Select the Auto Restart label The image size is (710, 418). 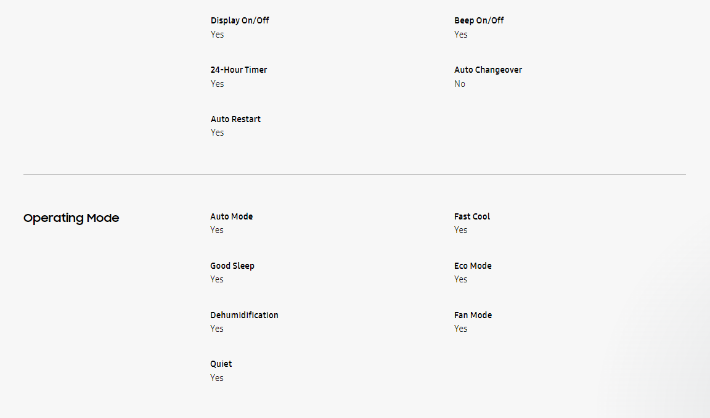(x=235, y=119)
